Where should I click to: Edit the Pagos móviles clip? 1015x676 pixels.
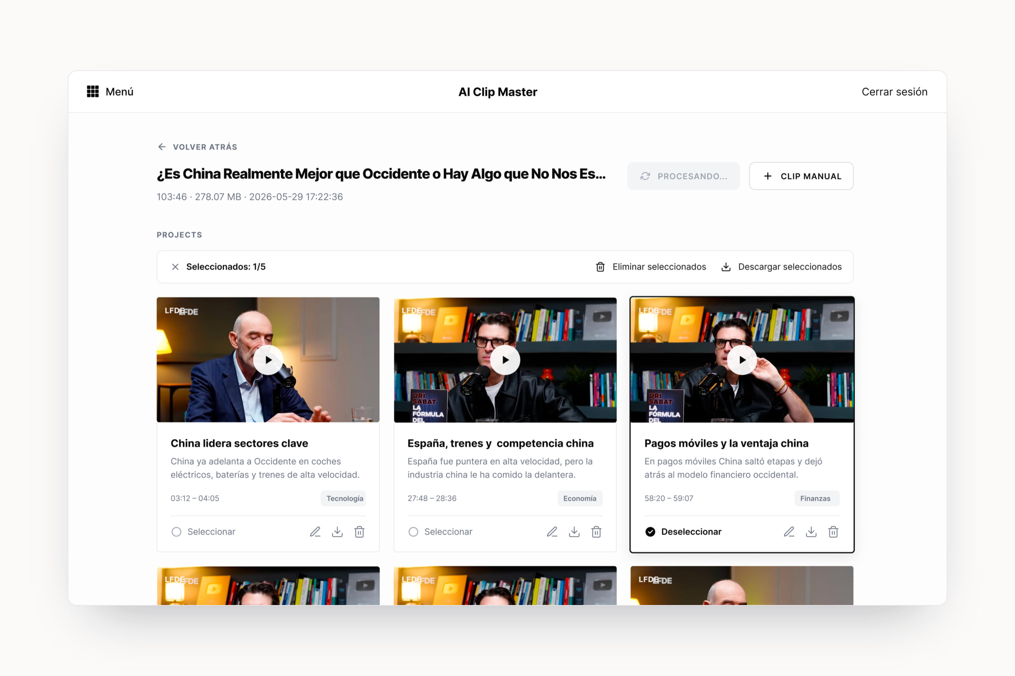click(788, 531)
